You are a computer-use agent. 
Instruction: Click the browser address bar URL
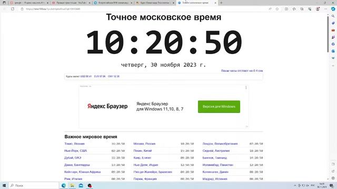(x=53, y=9)
